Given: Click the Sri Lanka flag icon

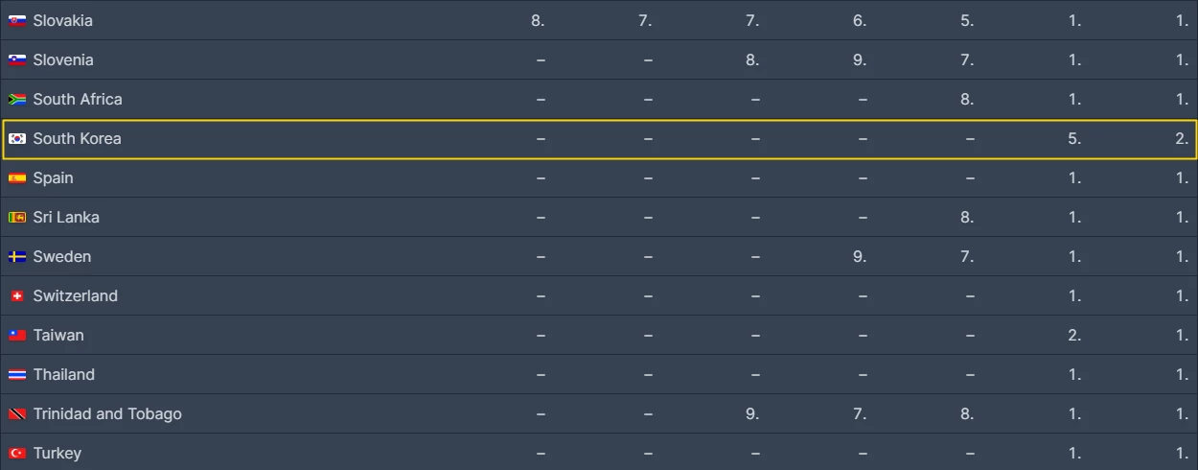Looking at the screenshot, I should [x=17, y=218].
